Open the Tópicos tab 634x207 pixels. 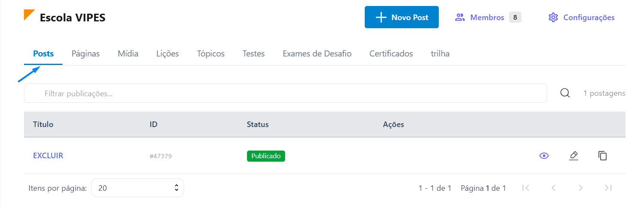(x=211, y=54)
